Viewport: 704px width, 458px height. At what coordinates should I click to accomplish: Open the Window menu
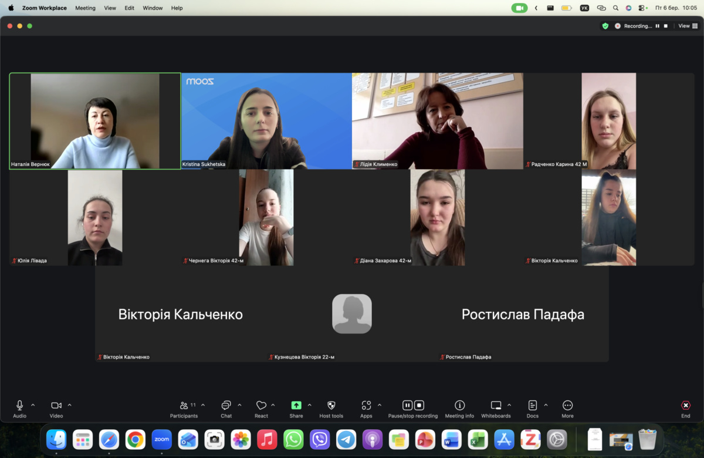pos(153,8)
